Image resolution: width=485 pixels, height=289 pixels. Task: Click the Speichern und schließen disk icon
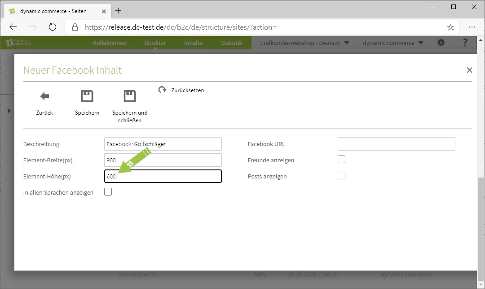(130, 96)
